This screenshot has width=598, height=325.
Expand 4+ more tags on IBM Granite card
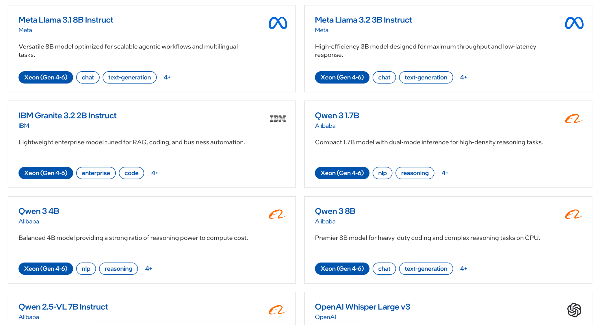click(155, 173)
